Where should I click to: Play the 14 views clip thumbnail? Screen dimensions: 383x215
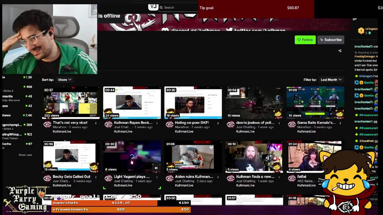tap(315, 103)
